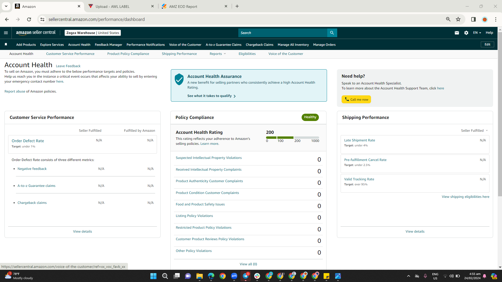
Task: Go back with the browser back arrow
Action: pyautogui.click(x=7, y=19)
